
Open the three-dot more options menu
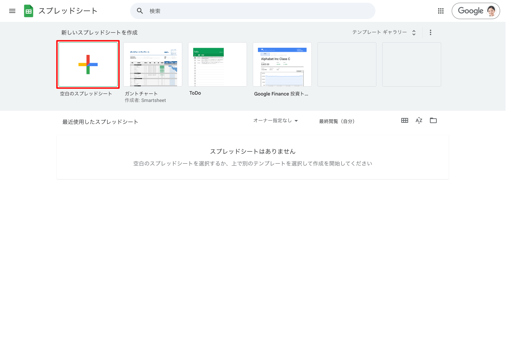pyautogui.click(x=431, y=32)
